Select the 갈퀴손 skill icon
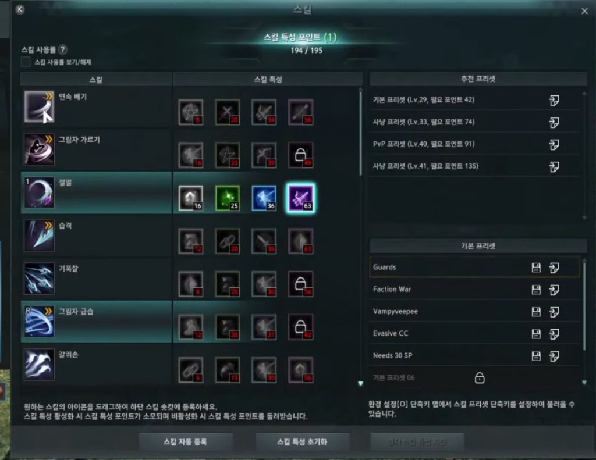The width and height of the screenshot is (596, 460). coord(39,365)
